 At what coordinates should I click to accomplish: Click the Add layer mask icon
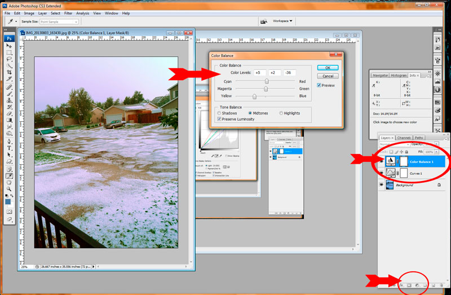click(409, 285)
